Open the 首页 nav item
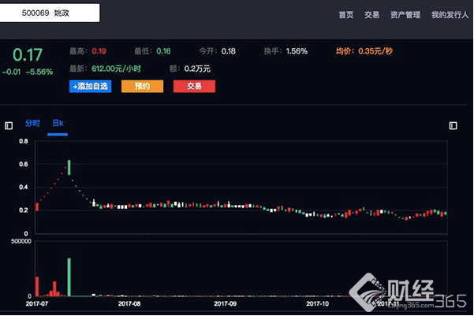474x316 pixels. [x=346, y=15]
